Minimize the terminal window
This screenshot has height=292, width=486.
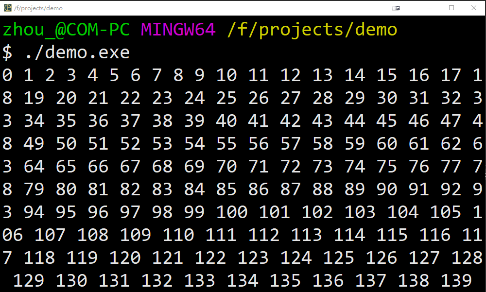click(x=430, y=8)
